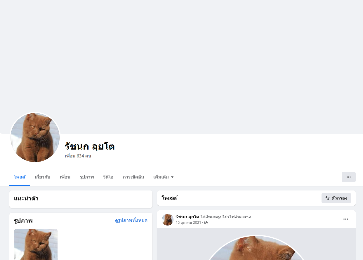Image resolution: width=363 pixels, height=260 pixels.
Task: Switch to the เพื่อน tab
Action: click(65, 177)
